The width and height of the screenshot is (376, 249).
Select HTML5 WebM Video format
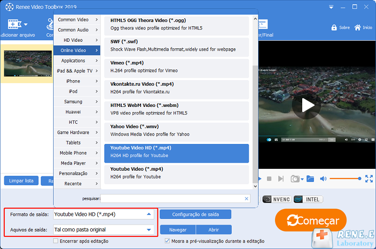coord(177,111)
